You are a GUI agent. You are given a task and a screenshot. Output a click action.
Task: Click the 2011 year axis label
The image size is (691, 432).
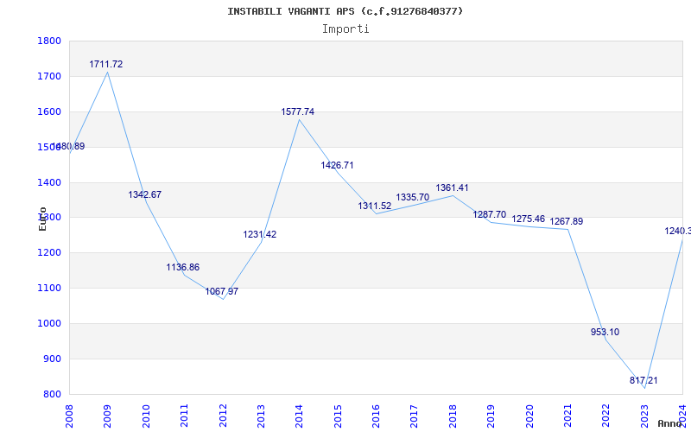click(184, 416)
